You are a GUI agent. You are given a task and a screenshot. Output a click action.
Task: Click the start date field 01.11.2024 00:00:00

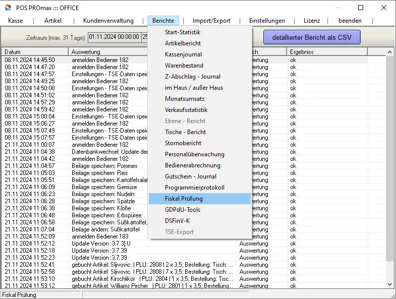tap(114, 37)
